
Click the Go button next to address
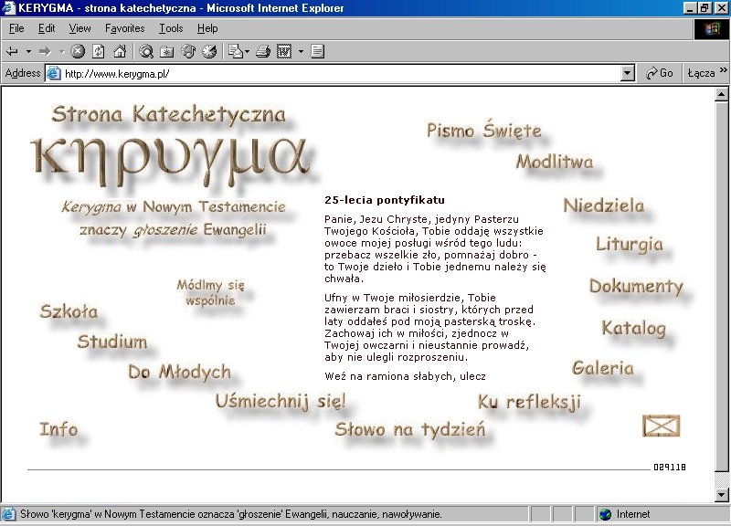pyautogui.click(x=659, y=73)
